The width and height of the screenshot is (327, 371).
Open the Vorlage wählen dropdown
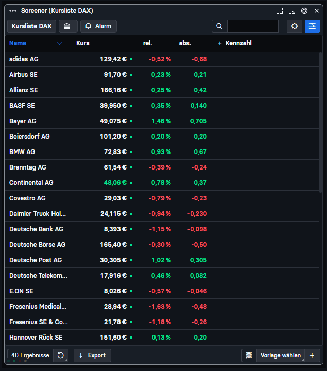pyautogui.click(x=280, y=356)
